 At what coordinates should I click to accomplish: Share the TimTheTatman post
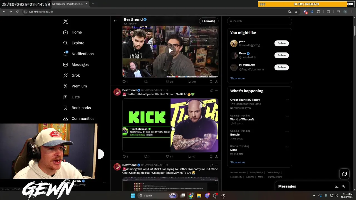(217, 156)
